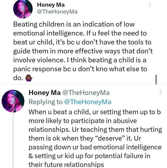Click the "Replying to" label text
Screen dimensions: 167x168
click(46, 102)
